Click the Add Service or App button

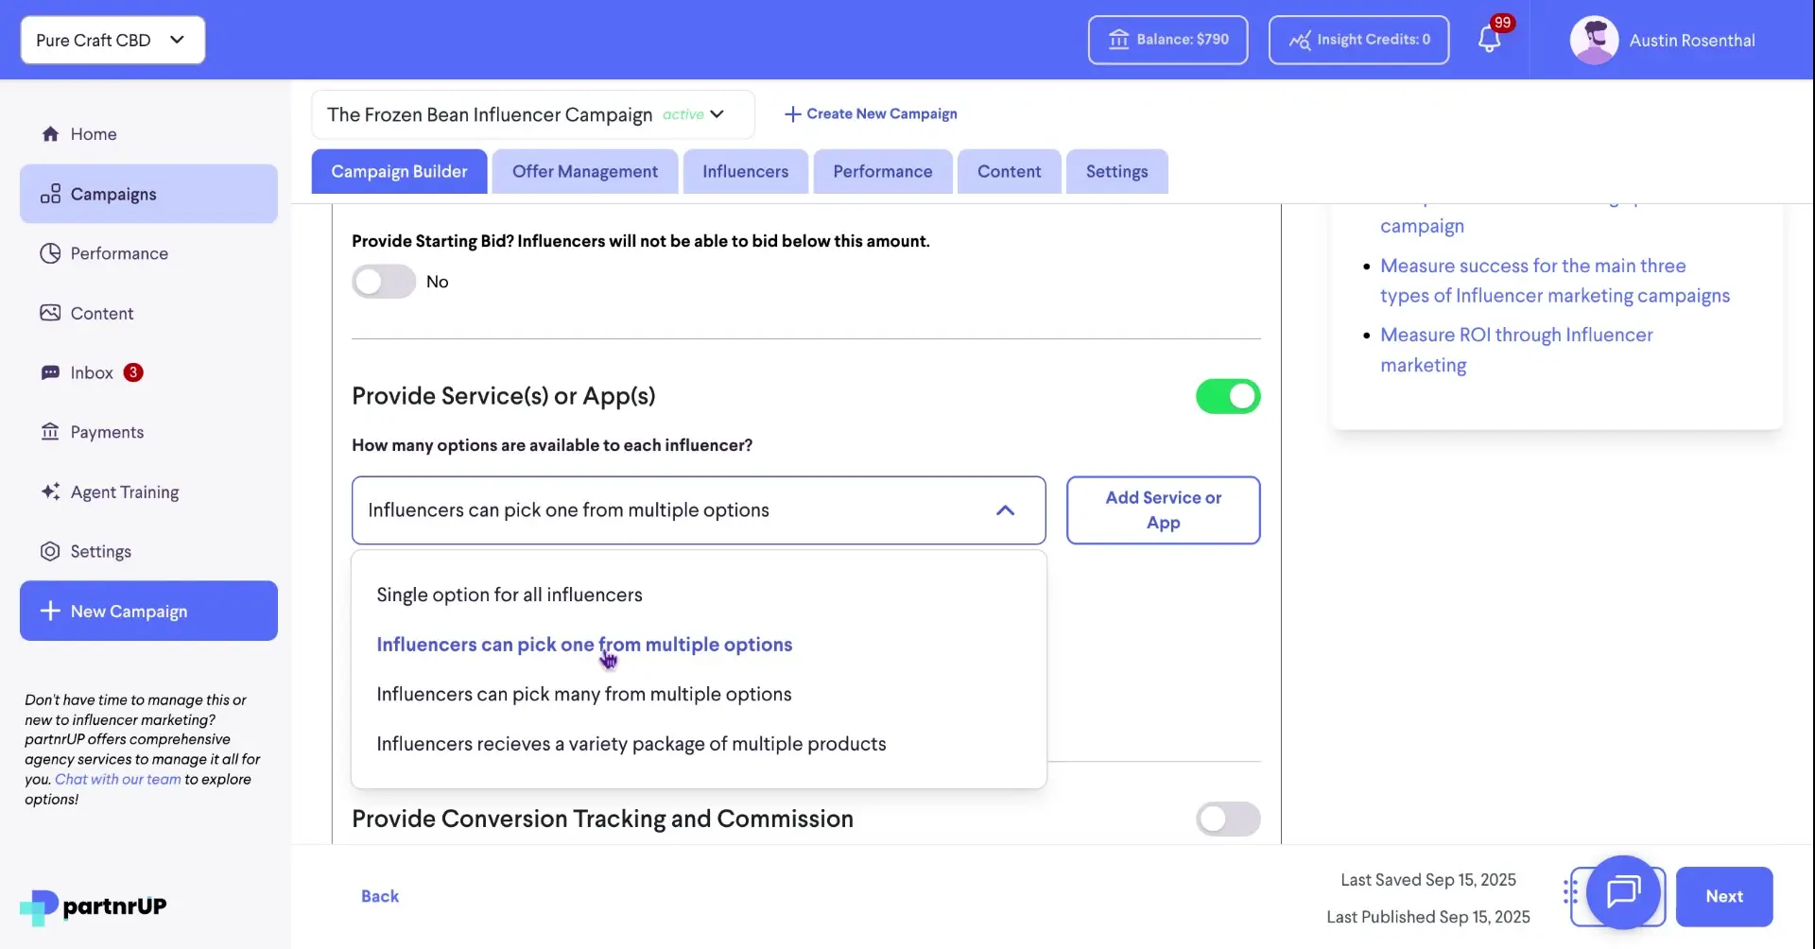(1163, 509)
